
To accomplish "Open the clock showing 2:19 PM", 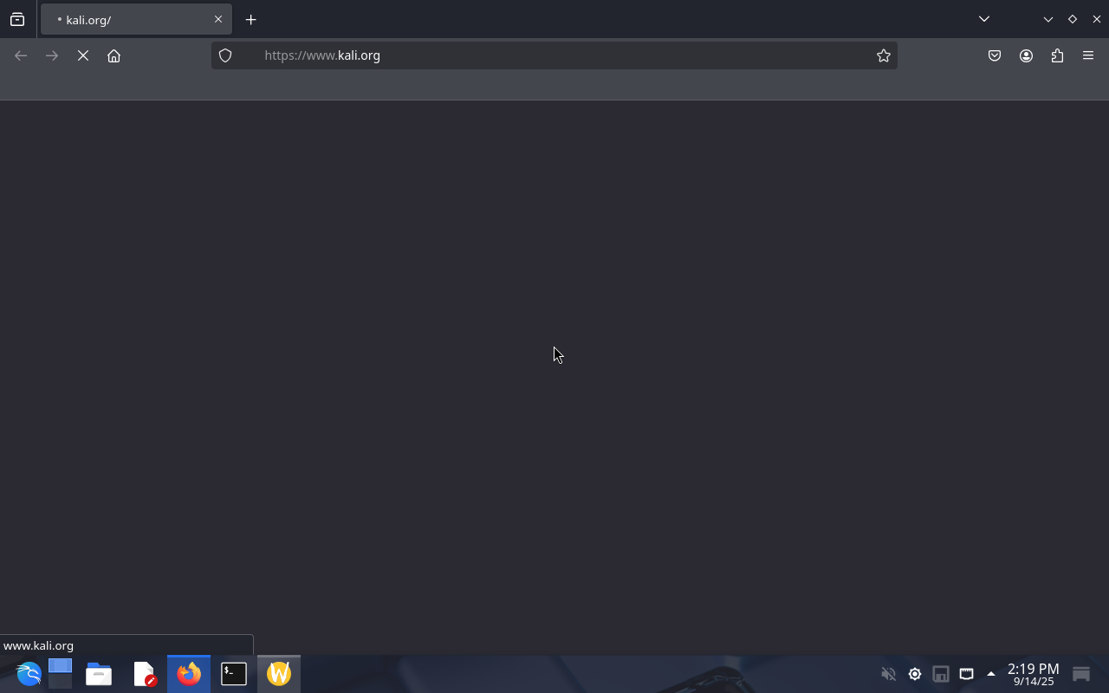I will pos(1034,674).
